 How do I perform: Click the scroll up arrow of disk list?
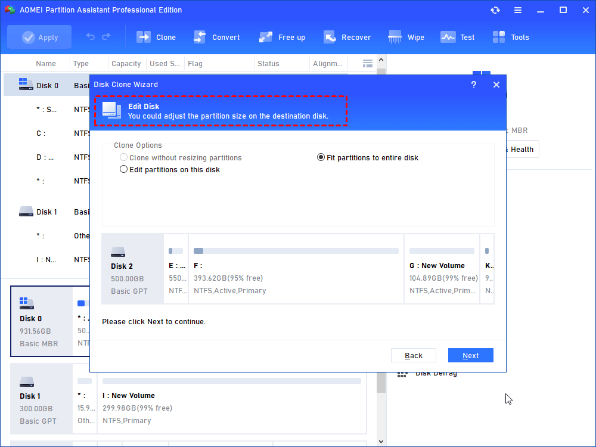pos(381,60)
